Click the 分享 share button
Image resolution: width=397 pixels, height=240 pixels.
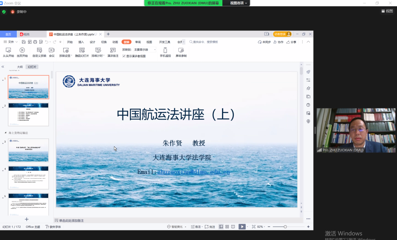[291, 42]
